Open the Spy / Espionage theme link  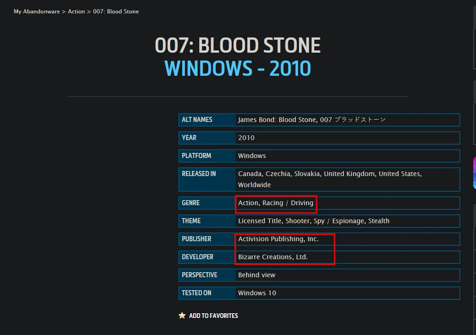[338, 221]
